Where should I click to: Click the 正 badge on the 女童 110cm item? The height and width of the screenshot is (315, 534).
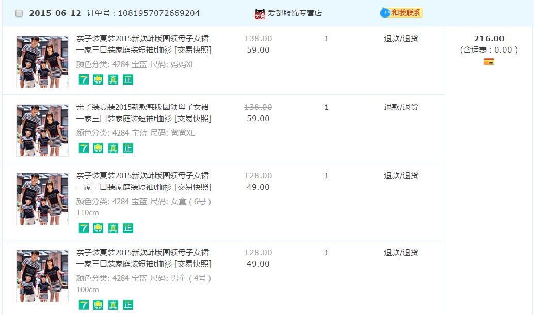click(128, 228)
